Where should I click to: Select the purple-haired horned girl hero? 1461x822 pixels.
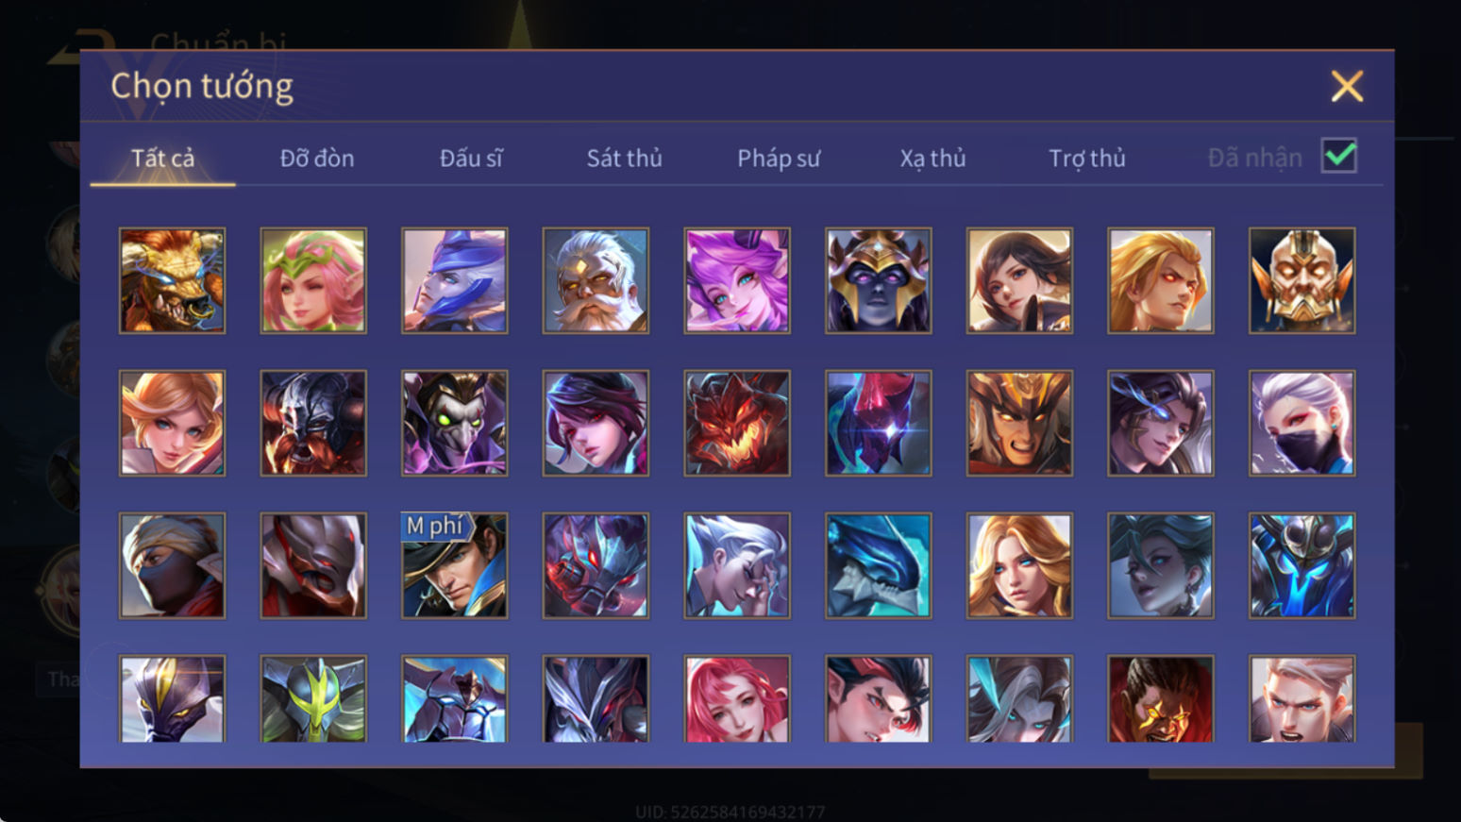pos(737,280)
